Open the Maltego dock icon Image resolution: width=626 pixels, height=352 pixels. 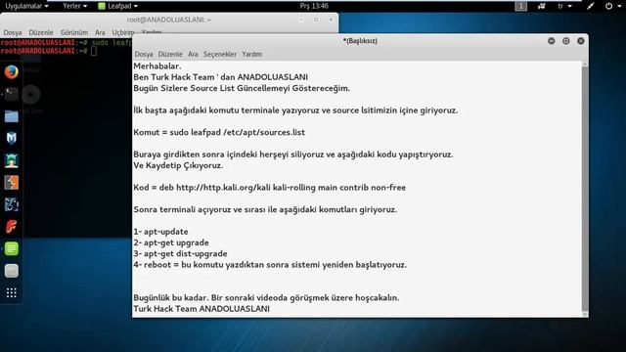(x=12, y=204)
